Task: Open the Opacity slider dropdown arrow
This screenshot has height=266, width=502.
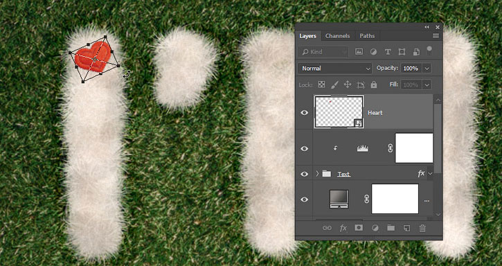Action: click(x=427, y=69)
